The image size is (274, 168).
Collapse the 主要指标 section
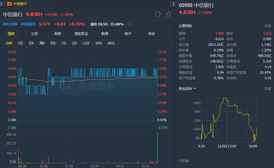[x=268, y=26]
